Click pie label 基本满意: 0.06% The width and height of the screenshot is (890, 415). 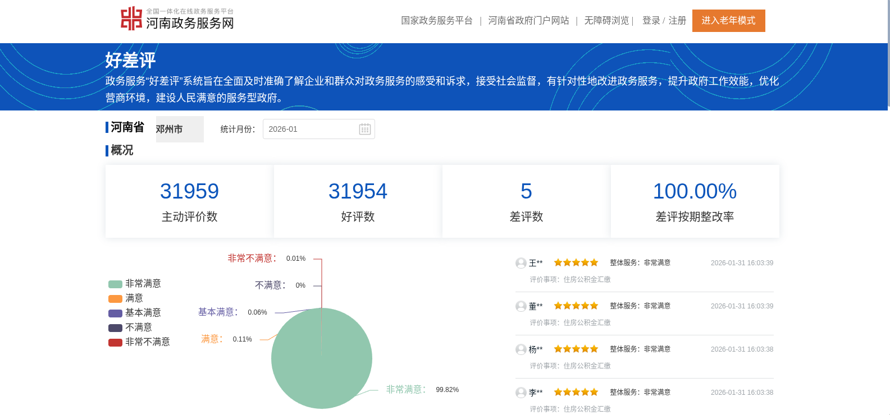232,312
